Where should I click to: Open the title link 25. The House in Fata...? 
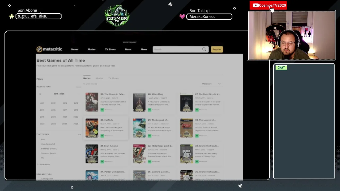[113, 94]
